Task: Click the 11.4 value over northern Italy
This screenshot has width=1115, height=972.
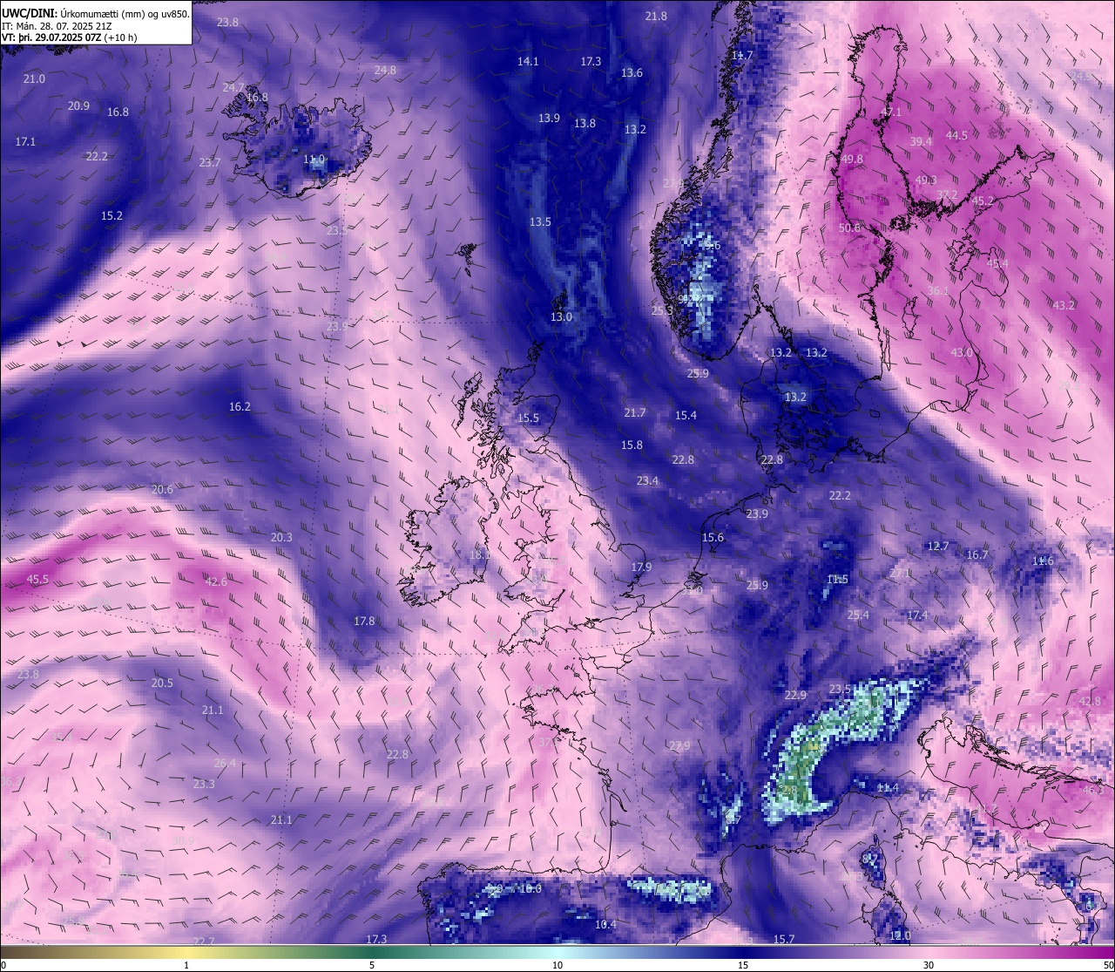Action: coord(888,787)
